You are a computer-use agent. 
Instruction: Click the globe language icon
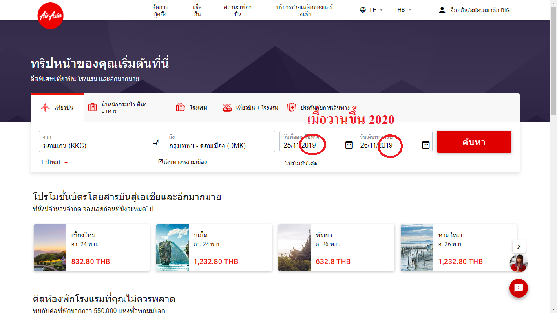coord(363,10)
